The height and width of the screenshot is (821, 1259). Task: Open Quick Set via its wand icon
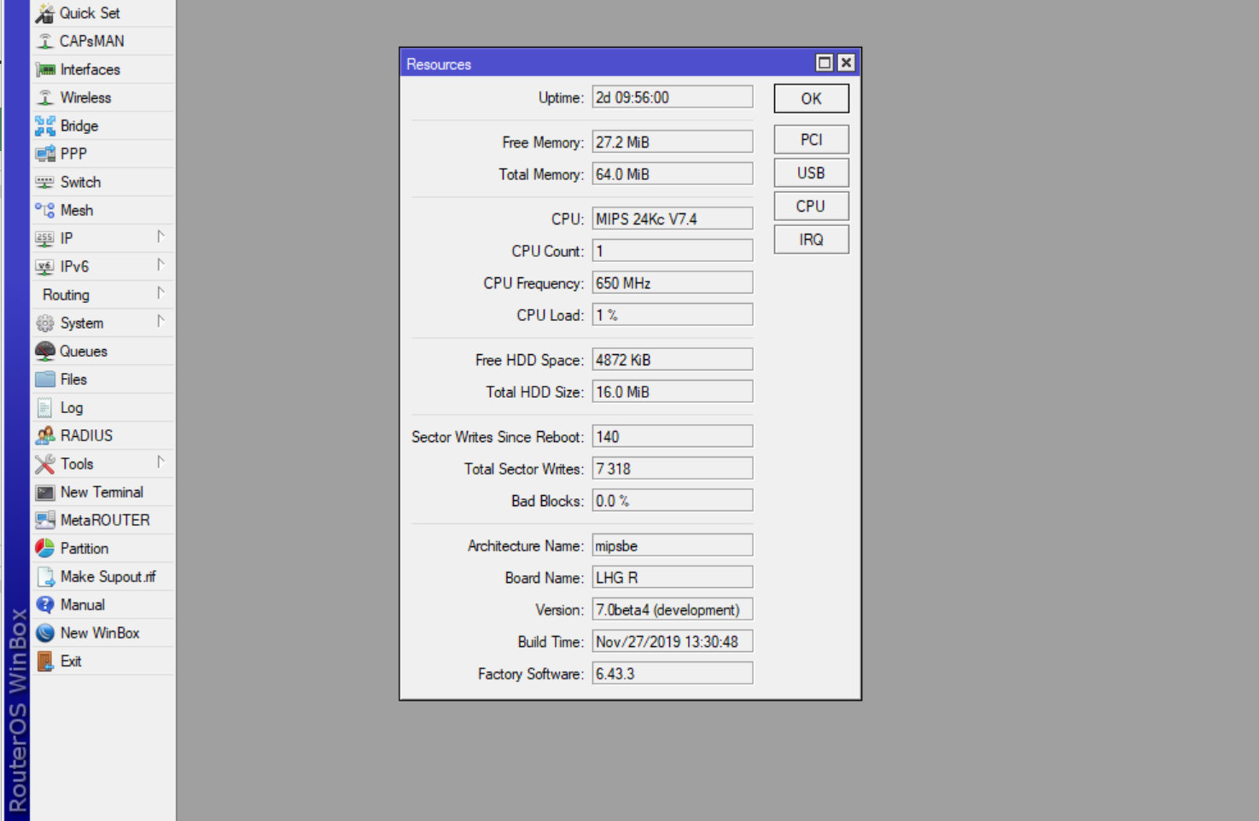tap(44, 13)
